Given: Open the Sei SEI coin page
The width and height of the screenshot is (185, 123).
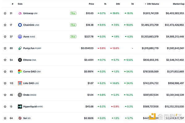Looking at the screenshot, I should point(27,118).
